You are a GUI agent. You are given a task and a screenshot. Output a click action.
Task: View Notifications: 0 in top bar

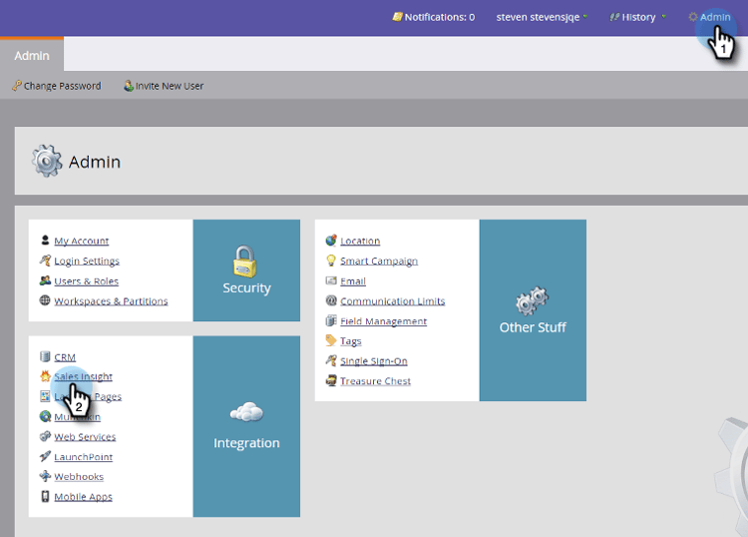(x=434, y=17)
